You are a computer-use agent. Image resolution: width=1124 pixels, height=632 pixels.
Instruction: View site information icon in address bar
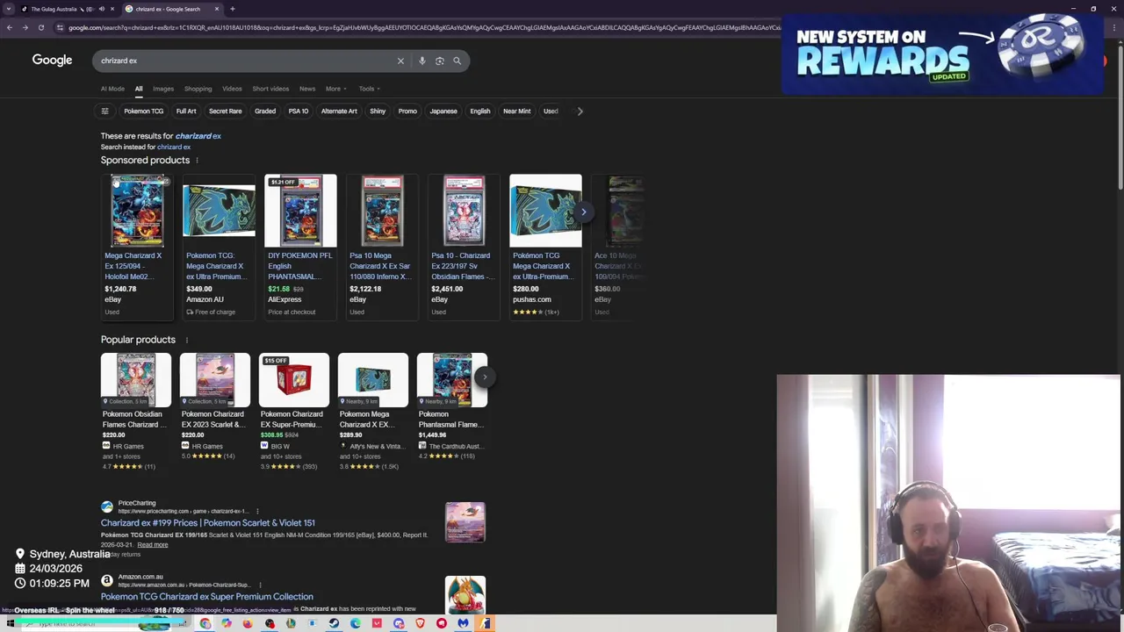pos(60,27)
